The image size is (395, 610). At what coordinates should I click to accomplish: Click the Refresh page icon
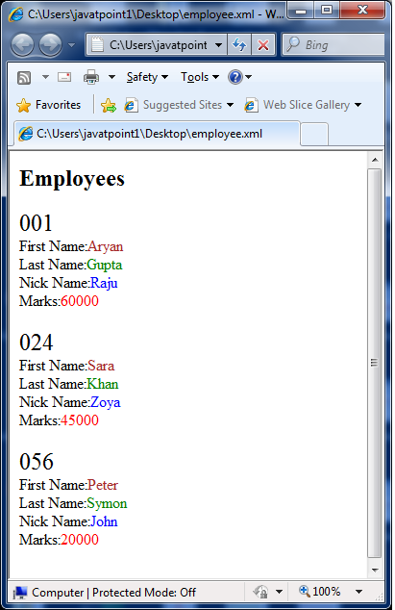click(x=239, y=45)
